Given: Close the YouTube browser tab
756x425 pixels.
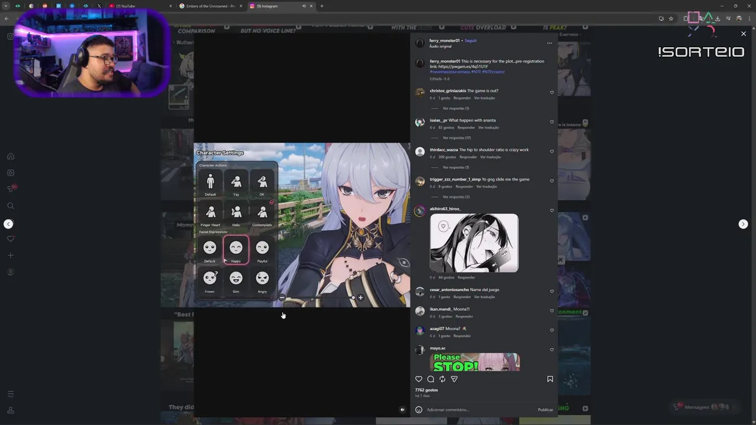Looking at the screenshot, I should point(171,6).
